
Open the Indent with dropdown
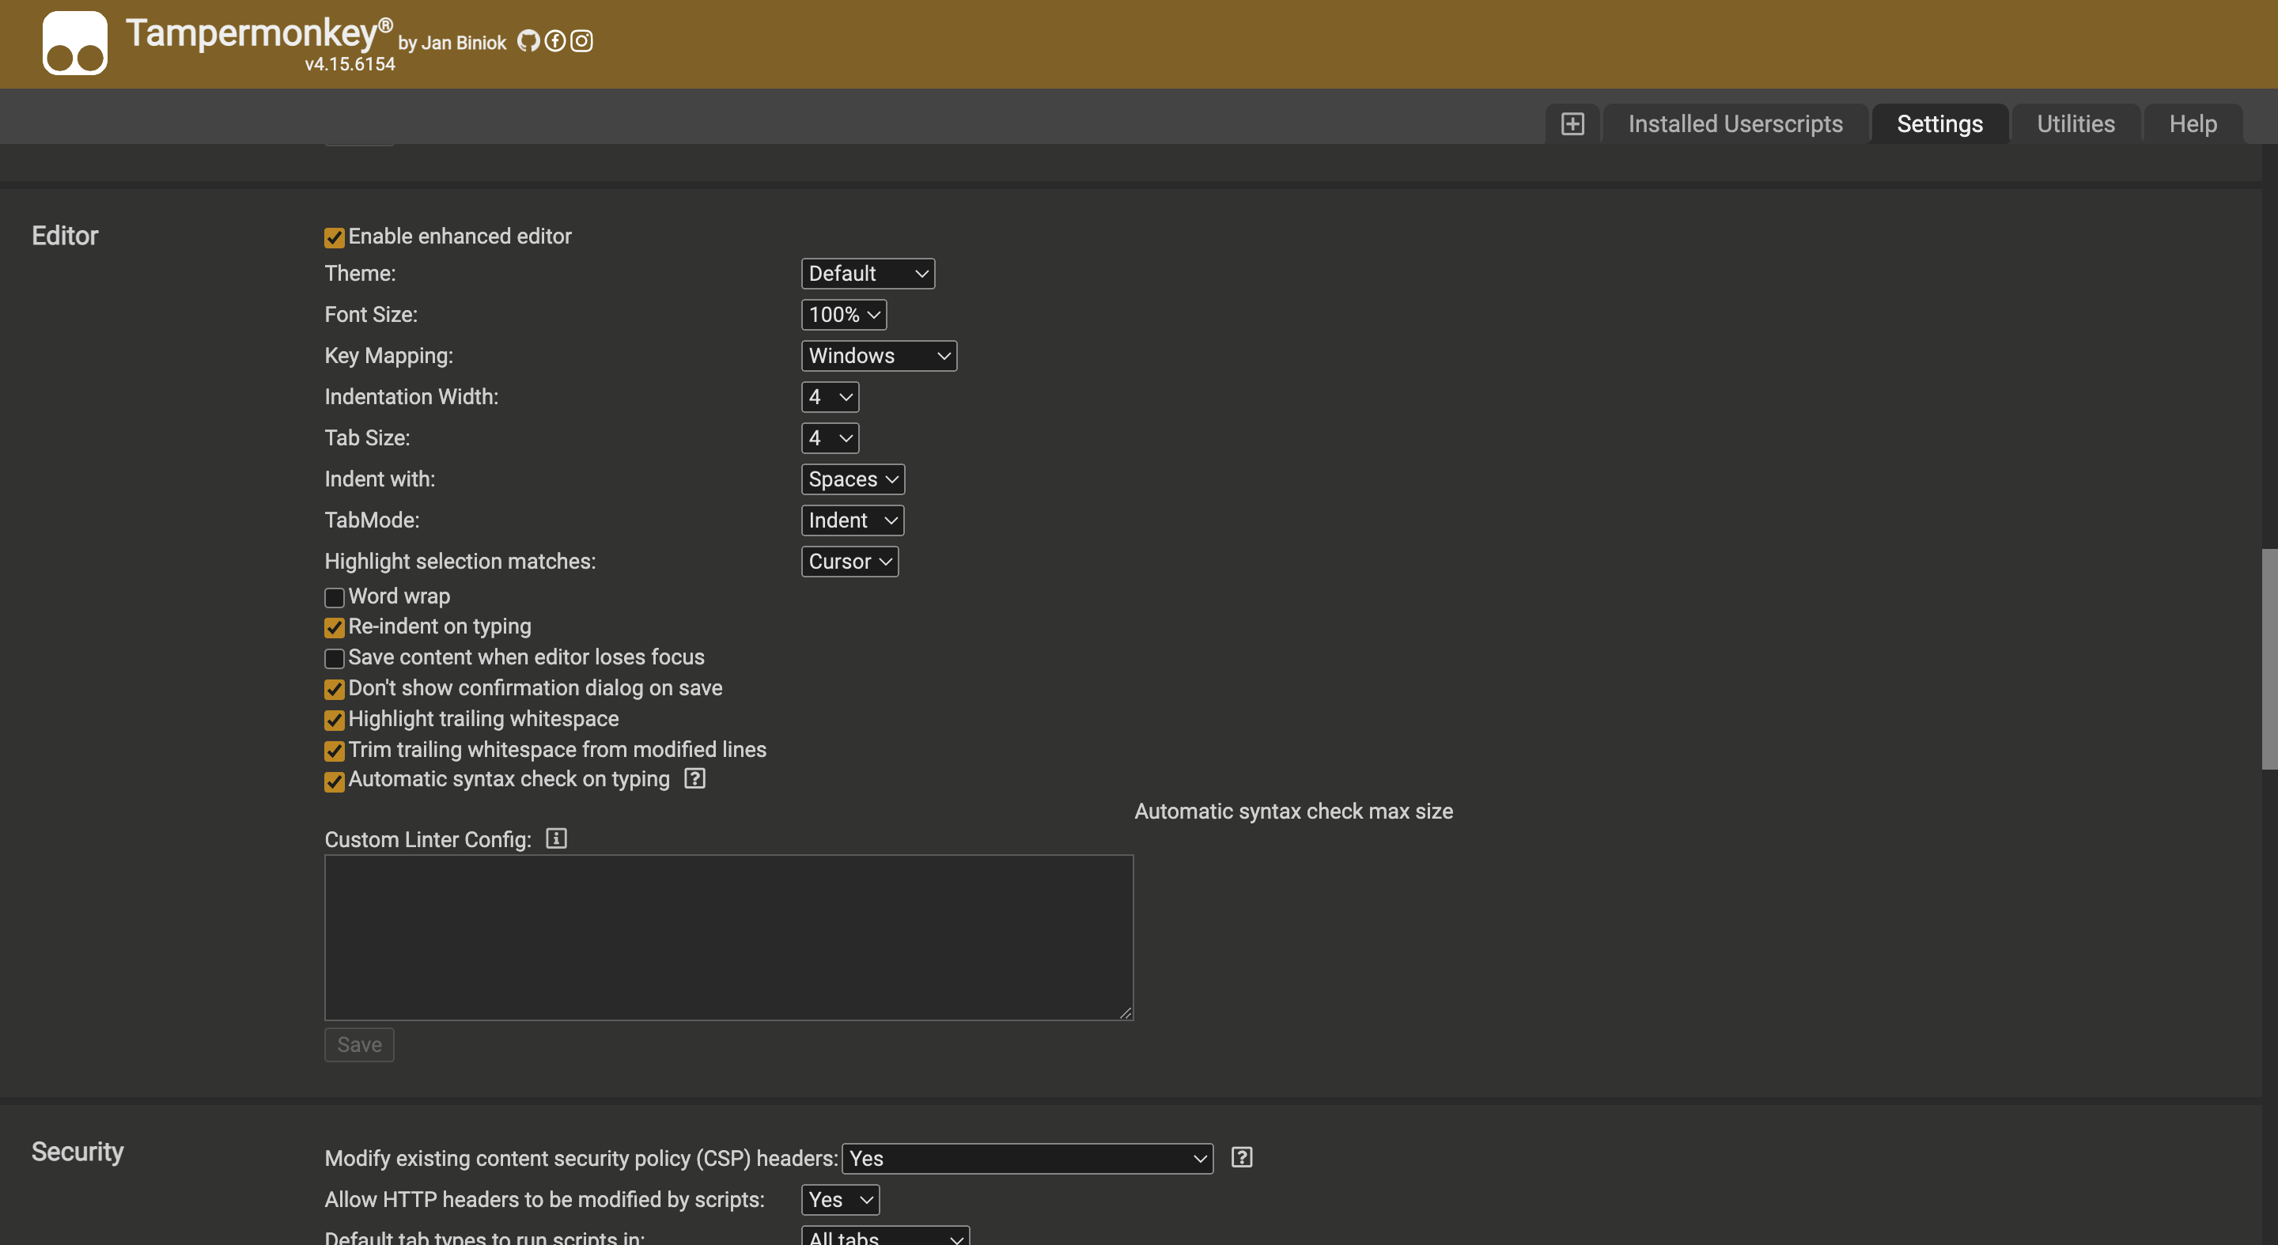pos(852,479)
